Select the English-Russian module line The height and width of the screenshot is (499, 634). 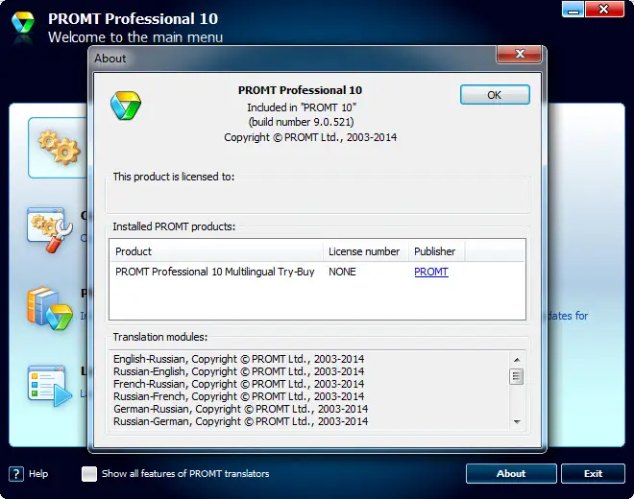click(238, 359)
